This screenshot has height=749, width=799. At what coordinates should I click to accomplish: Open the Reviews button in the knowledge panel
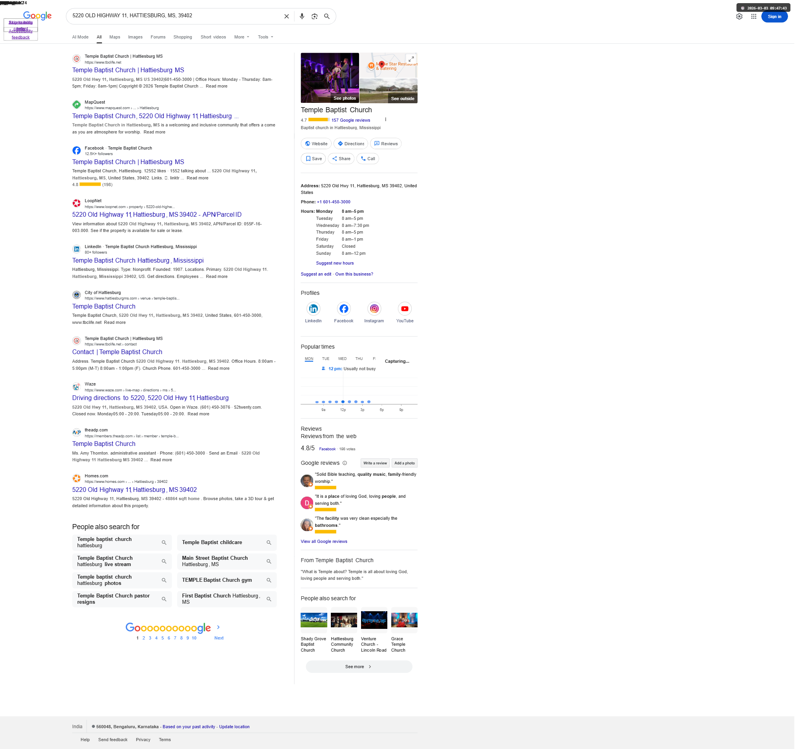click(x=388, y=144)
